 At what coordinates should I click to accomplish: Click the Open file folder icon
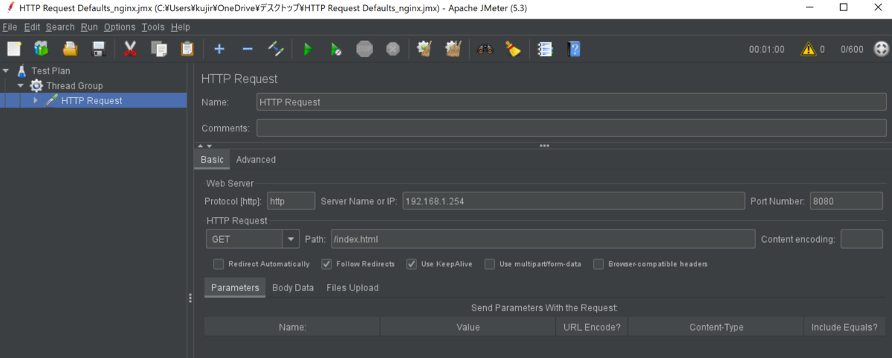[x=70, y=49]
